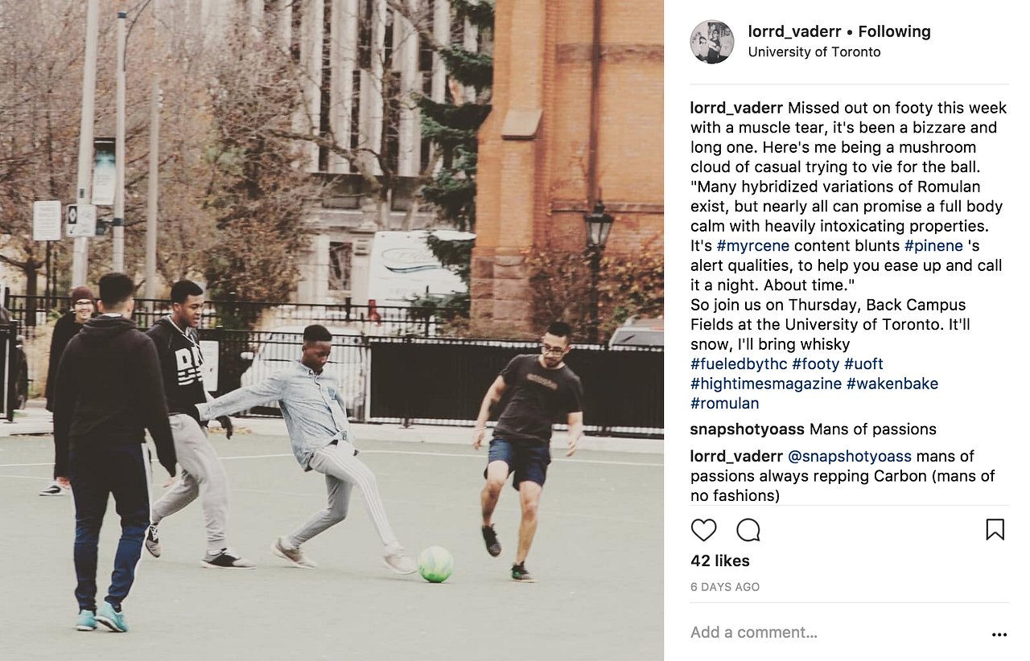Open the #hightimesmagazine hashtag

(766, 384)
